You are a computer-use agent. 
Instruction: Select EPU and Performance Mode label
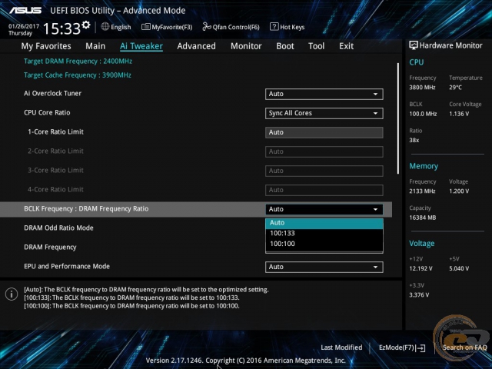tap(67, 267)
